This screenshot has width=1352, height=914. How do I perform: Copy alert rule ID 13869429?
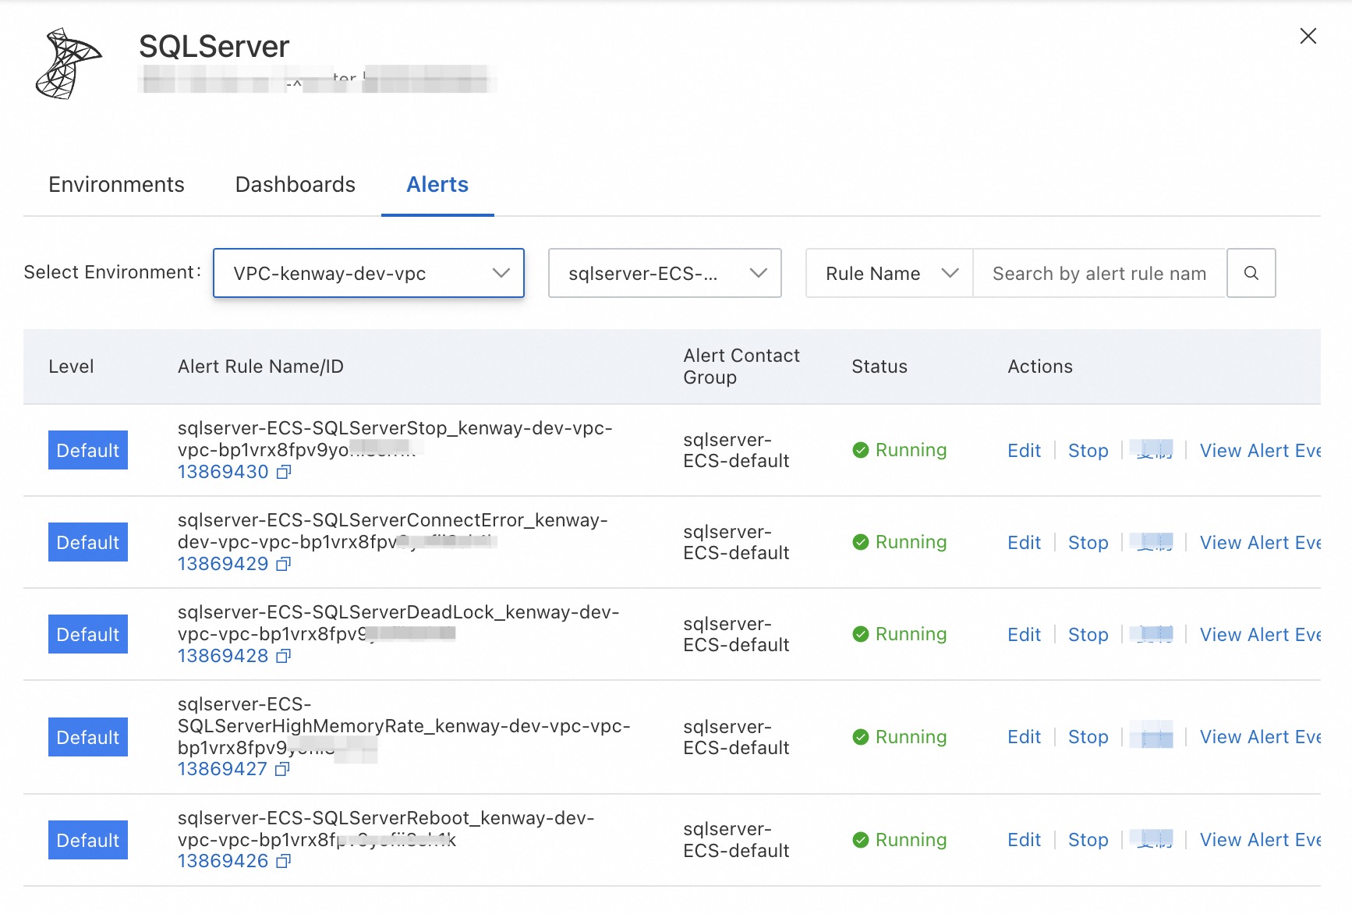[x=284, y=564]
